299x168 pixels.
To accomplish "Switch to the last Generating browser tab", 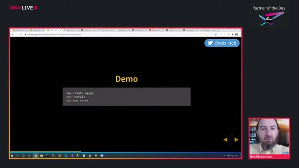I will [207, 30].
